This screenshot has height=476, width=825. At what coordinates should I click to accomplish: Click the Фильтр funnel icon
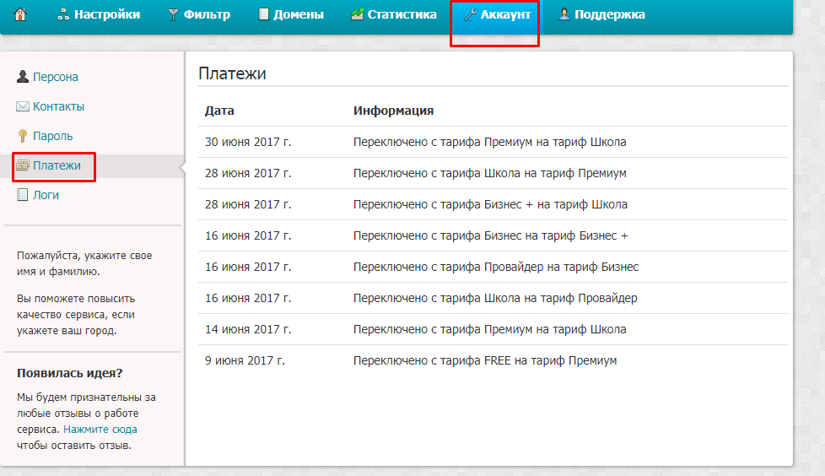coord(173,14)
